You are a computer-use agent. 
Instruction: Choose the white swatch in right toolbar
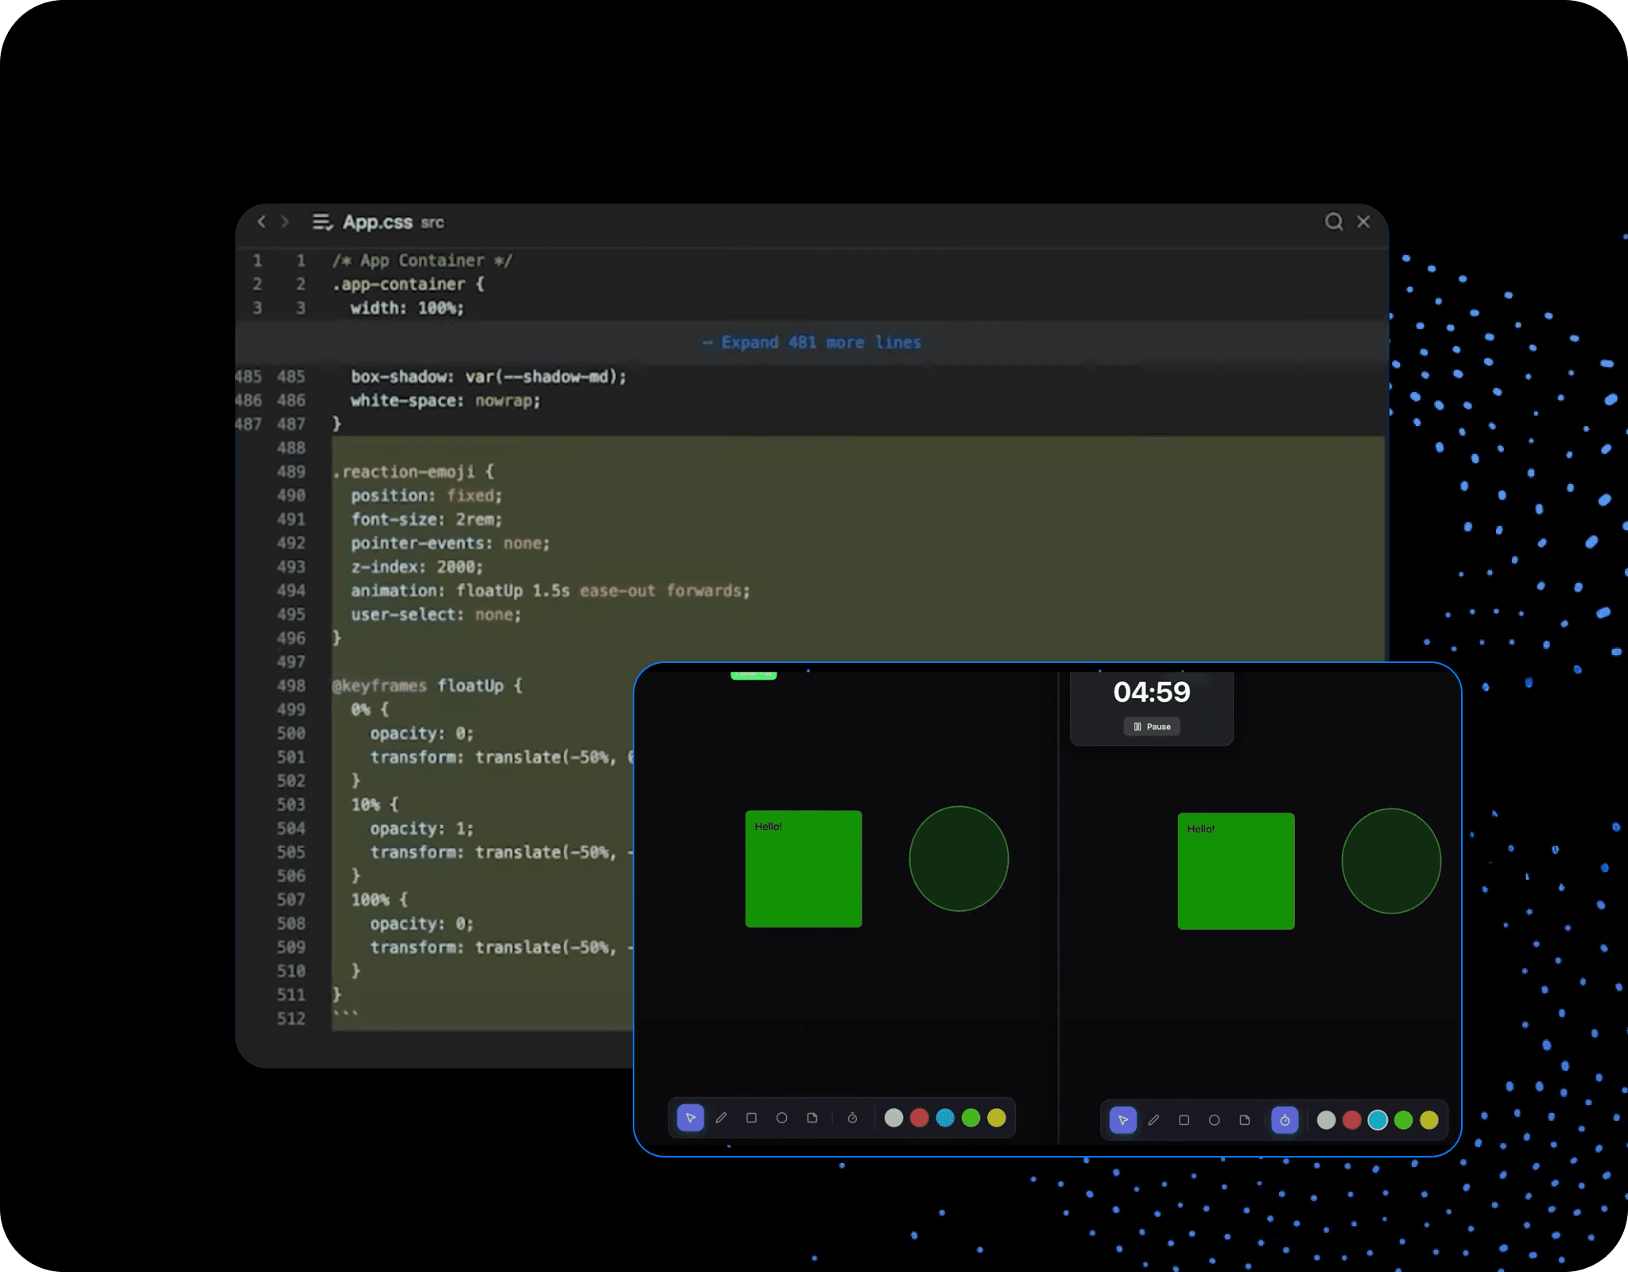[1326, 1120]
